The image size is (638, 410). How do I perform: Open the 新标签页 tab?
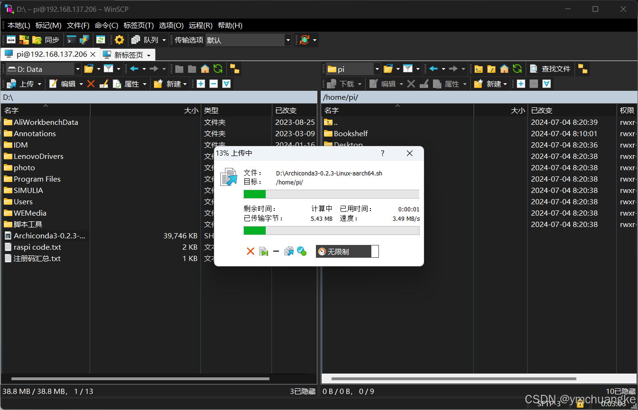point(128,55)
